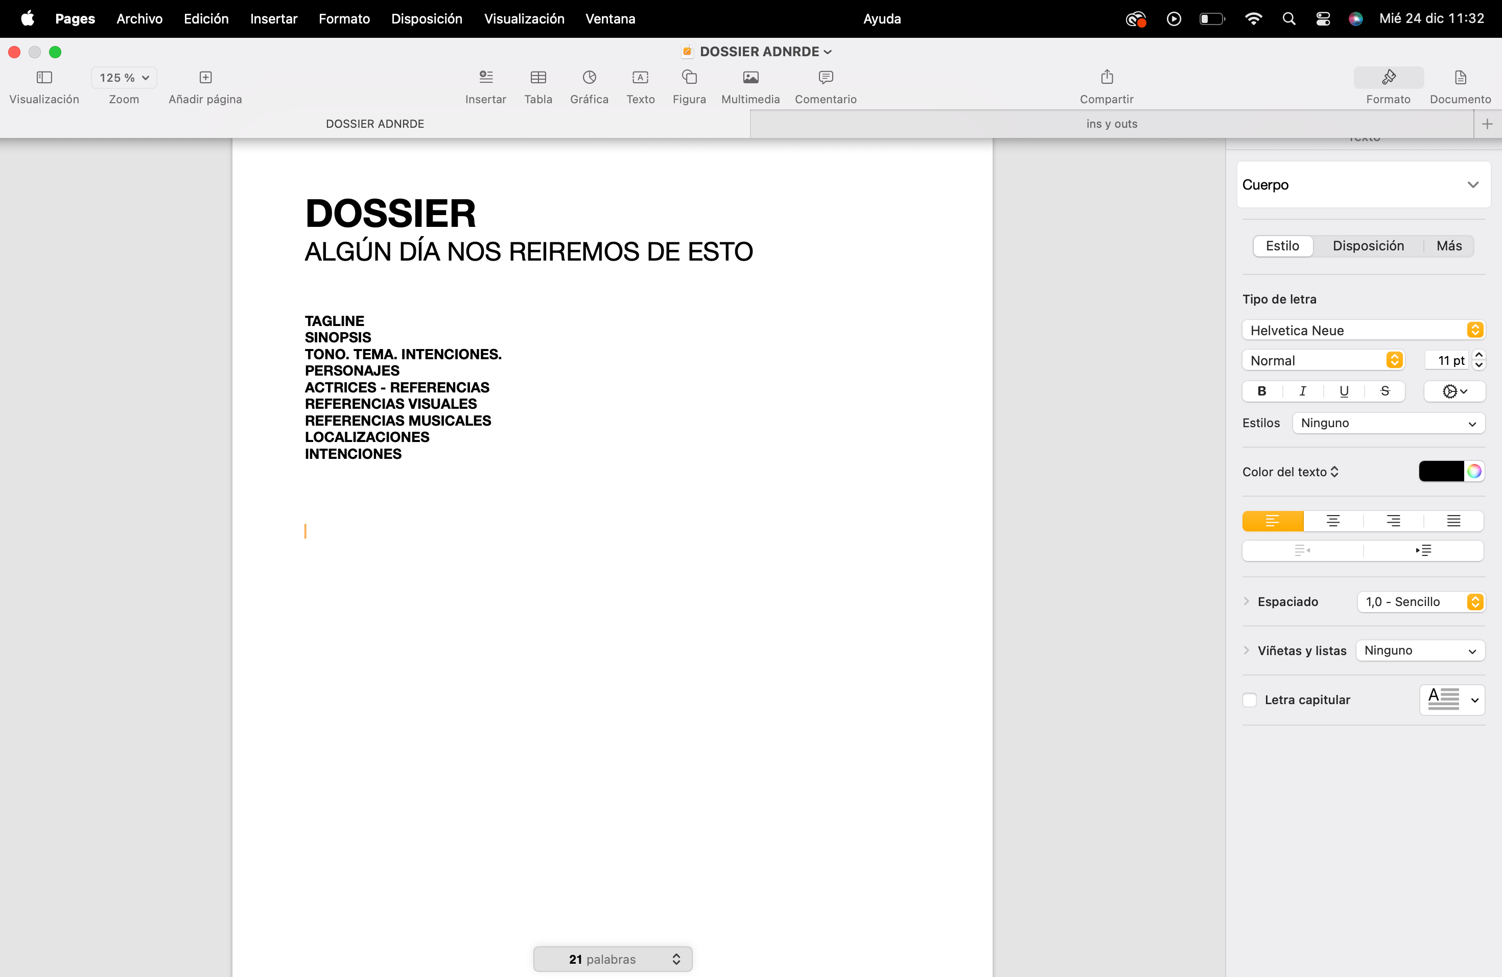Toggle italic text formatting
This screenshot has width=1502, height=977.
click(x=1303, y=391)
